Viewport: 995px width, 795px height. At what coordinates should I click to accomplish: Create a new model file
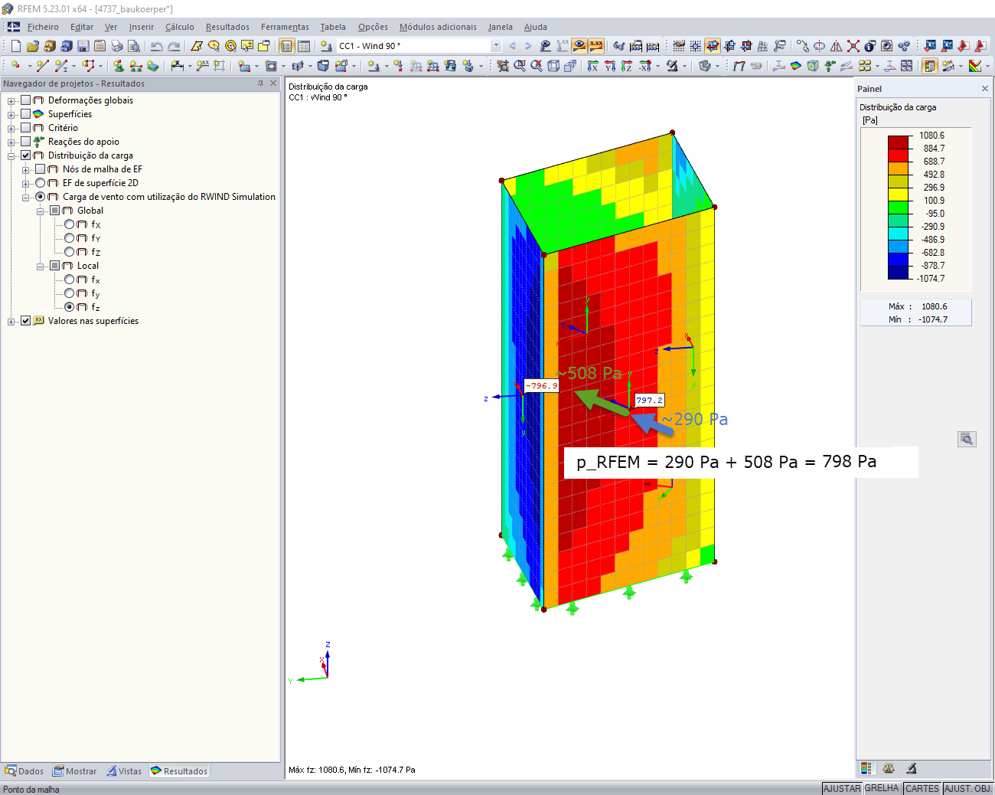click(16, 46)
